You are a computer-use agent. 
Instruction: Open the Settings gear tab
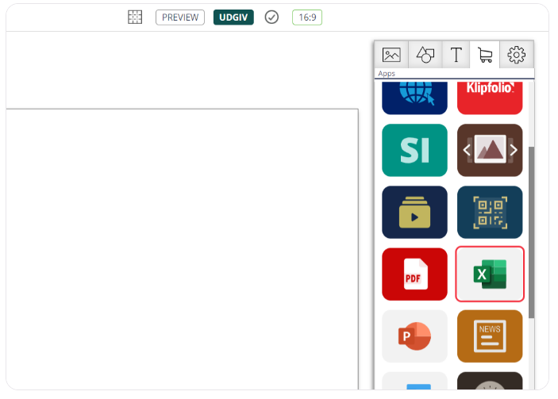coord(517,55)
